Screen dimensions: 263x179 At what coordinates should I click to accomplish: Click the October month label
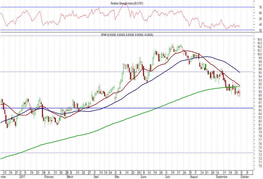pos(245,177)
